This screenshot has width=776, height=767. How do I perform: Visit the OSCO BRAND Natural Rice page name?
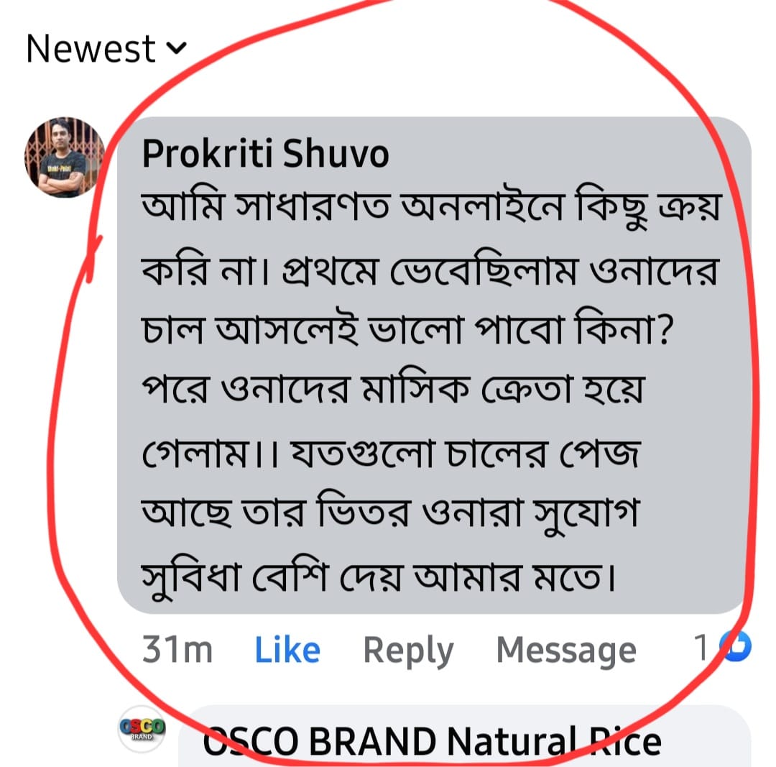[x=432, y=742]
